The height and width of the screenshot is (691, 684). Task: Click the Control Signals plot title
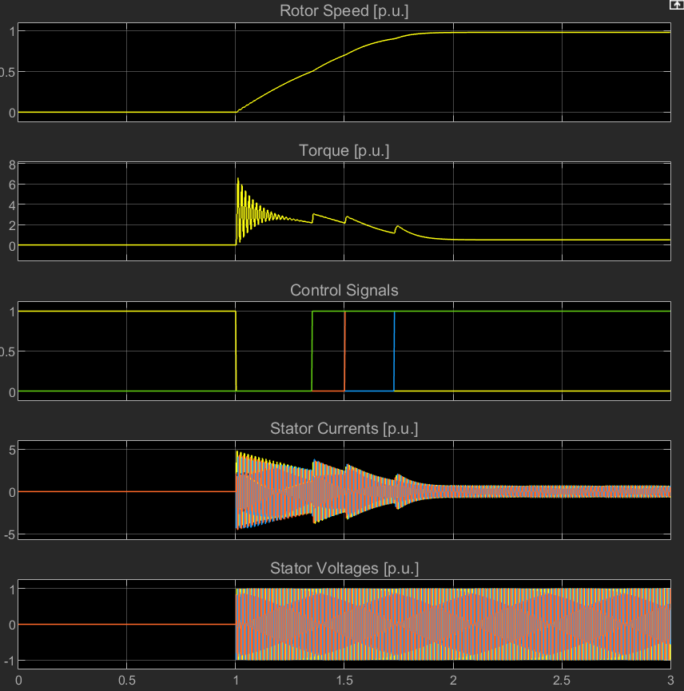[x=344, y=290]
